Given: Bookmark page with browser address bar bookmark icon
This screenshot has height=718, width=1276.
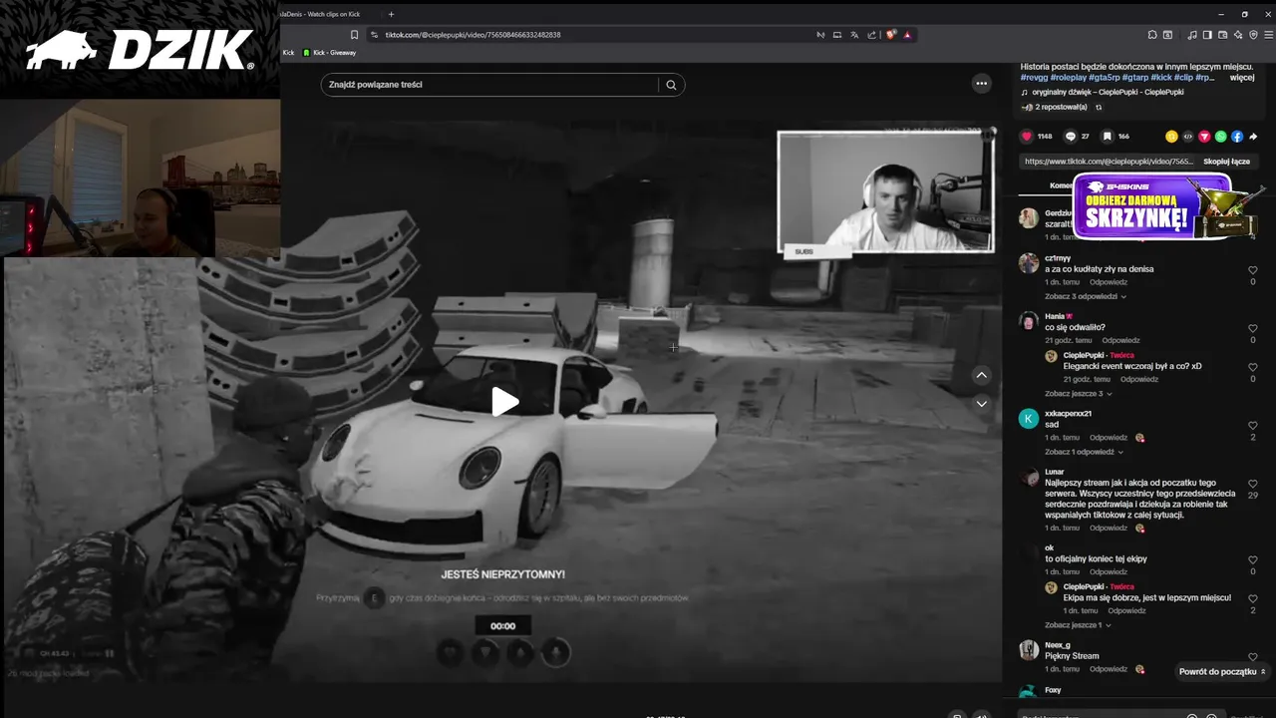Looking at the screenshot, I should [354, 35].
